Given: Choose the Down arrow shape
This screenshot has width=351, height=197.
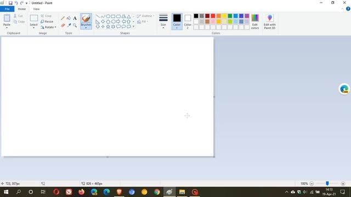Looking at the screenshot, I should click(x=98, y=27).
